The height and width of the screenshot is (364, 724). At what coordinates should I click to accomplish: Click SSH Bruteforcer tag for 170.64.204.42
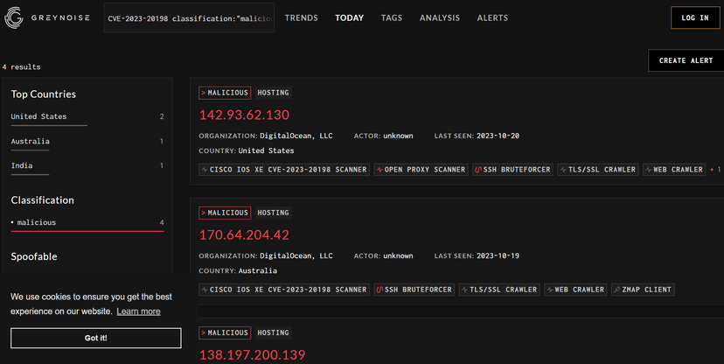click(x=414, y=290)
